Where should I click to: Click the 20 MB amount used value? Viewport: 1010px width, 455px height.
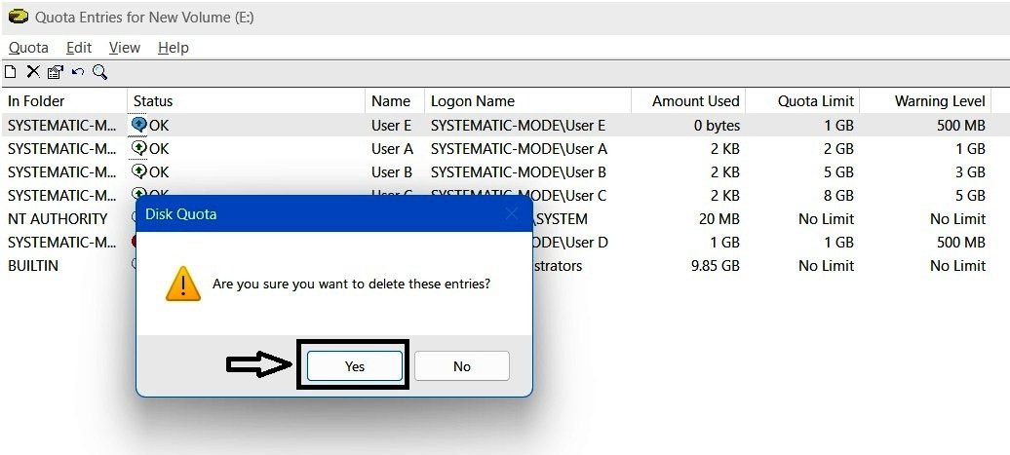[719, 219]
